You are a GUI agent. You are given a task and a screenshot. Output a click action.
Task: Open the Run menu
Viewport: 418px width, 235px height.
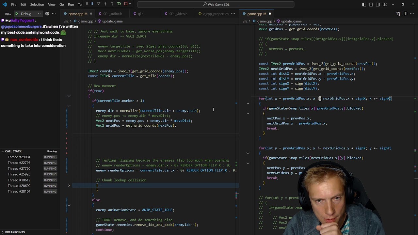[71, 5]
